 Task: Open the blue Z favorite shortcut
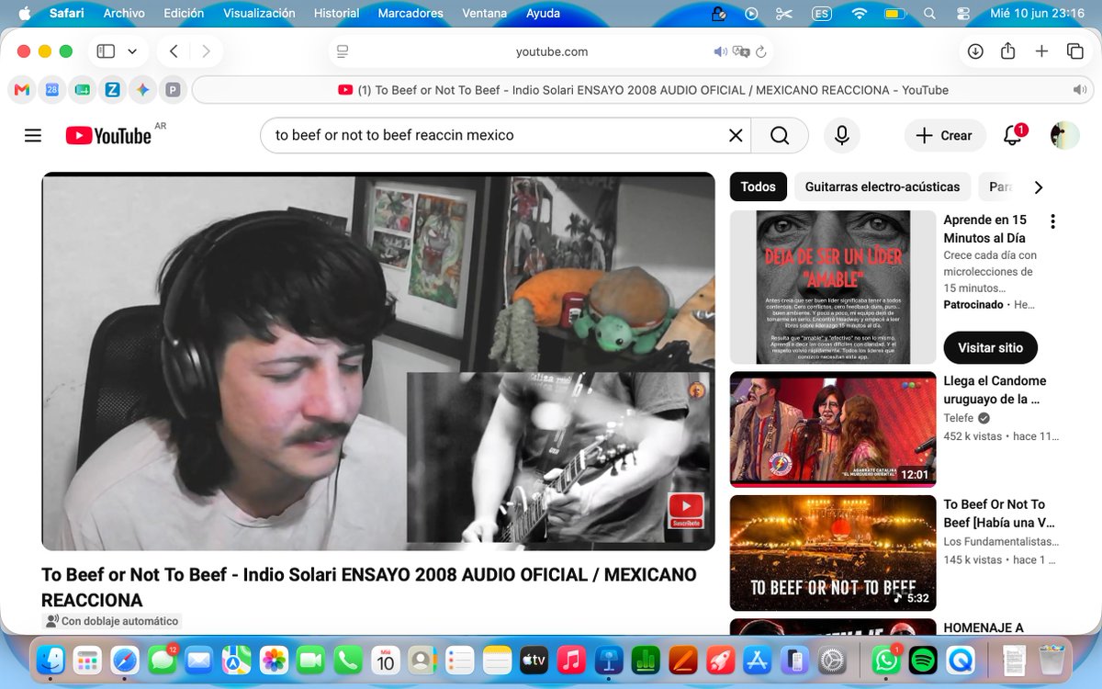112,90
